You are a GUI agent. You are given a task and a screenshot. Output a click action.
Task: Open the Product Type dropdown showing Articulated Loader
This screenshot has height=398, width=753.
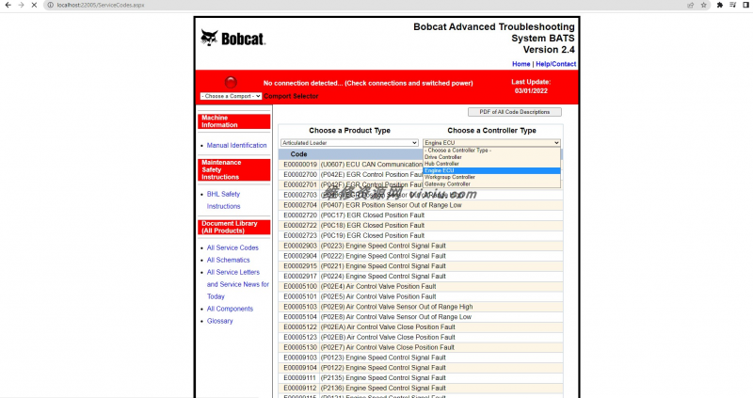pyautogui.click(x=349, y=143)
